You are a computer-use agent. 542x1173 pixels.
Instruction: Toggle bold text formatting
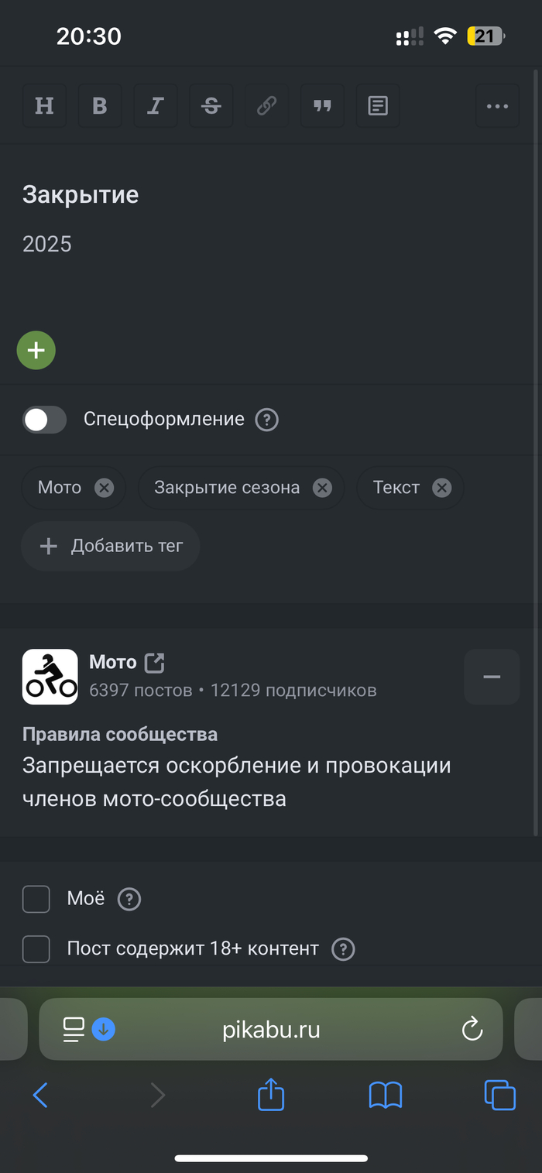[x=100, y=106]
